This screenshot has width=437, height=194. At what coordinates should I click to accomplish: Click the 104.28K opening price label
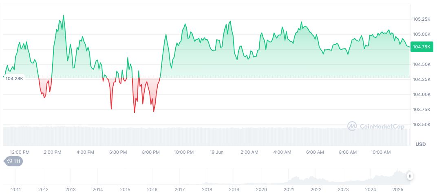14,78
